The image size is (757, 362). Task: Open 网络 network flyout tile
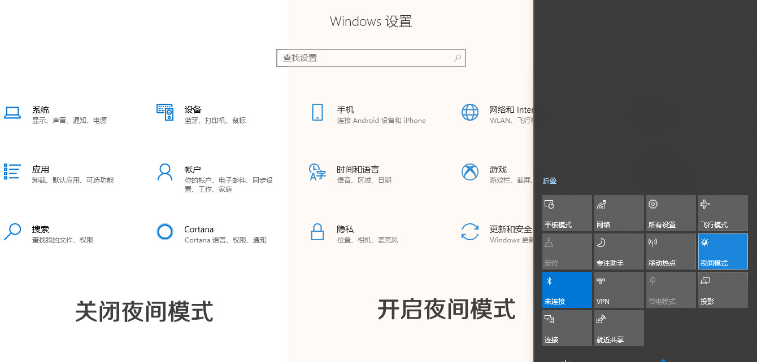(x=619, y=213)
